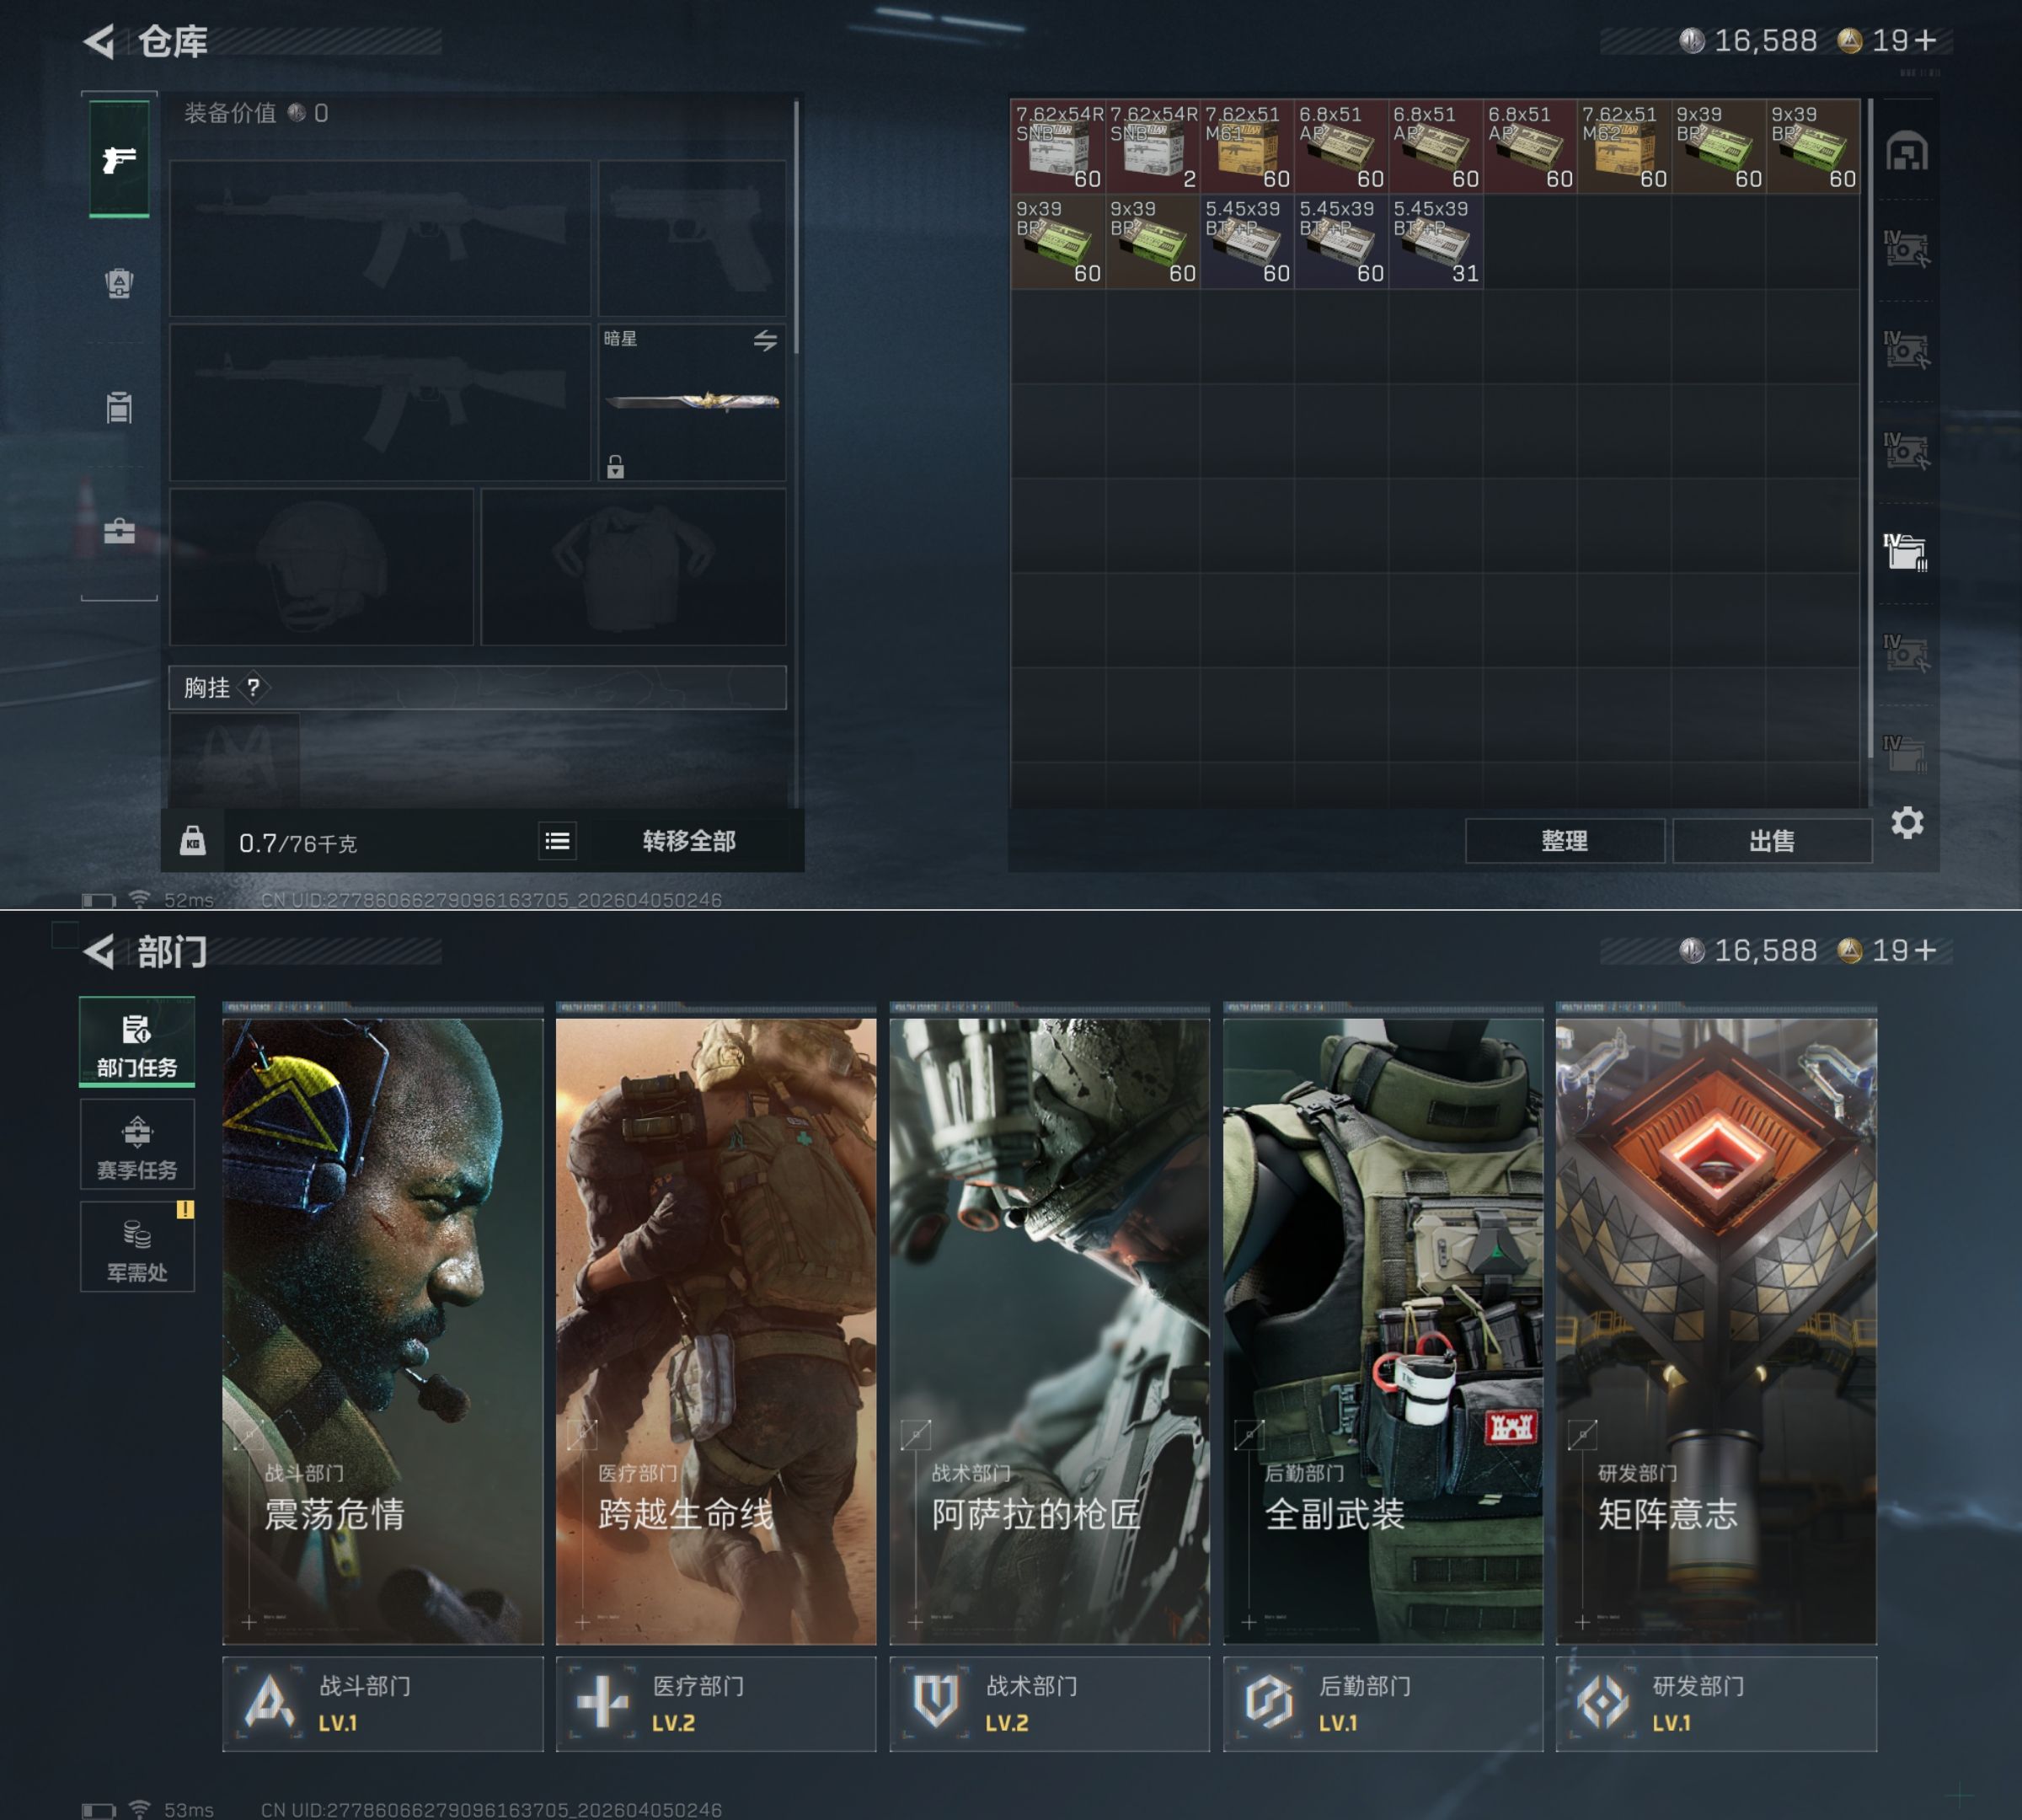Viewport: 2022px width, 1820px height.
Task: Open the 研发部门 LV.1 department panel
Action: (1715, 1703)
